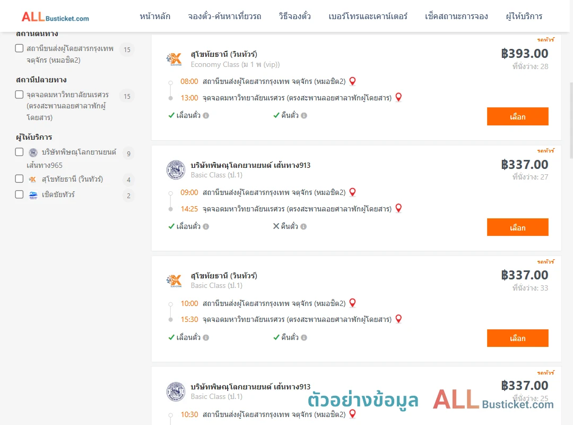Click คืนตั๋ว label in 09:00 trip
Image resolution: width=573 pixels, height=425 pixels.
coord(290,227)
